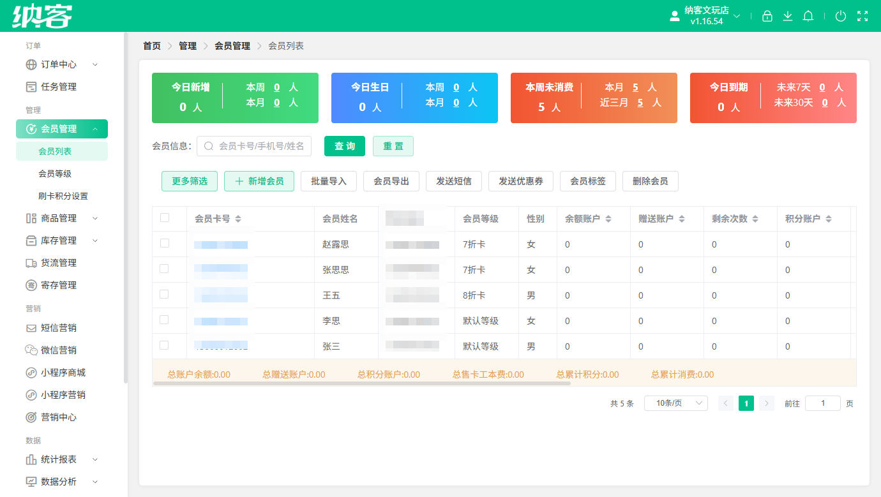Click the 寄存管理 sidebar icon
Image resolution: width=881 pixels, height=497 pixels.
click(31, 285)
